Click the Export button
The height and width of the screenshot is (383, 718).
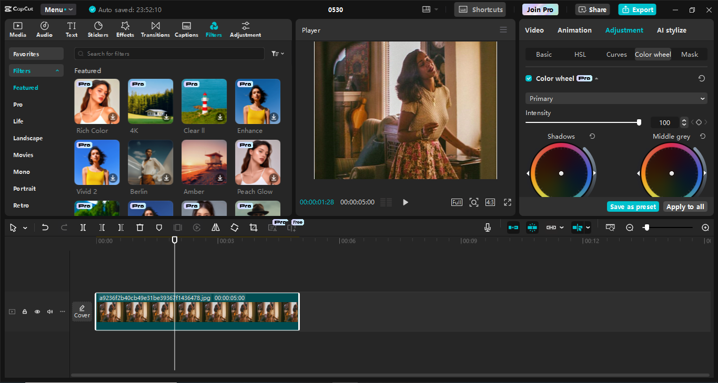click(x=637, y=9)
